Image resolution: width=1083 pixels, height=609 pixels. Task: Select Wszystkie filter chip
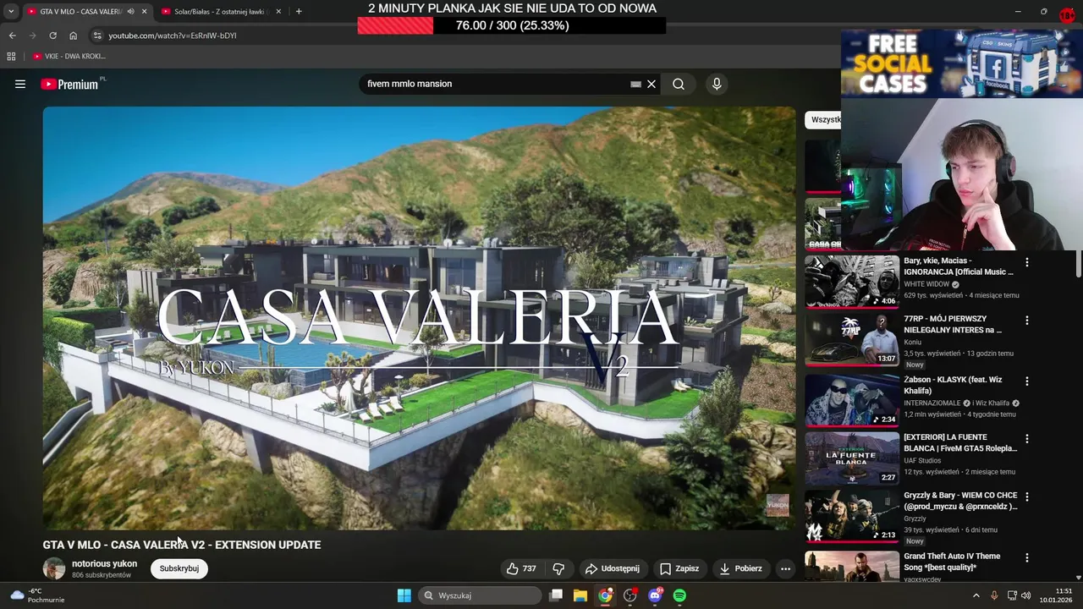click(x=823, y=120)
